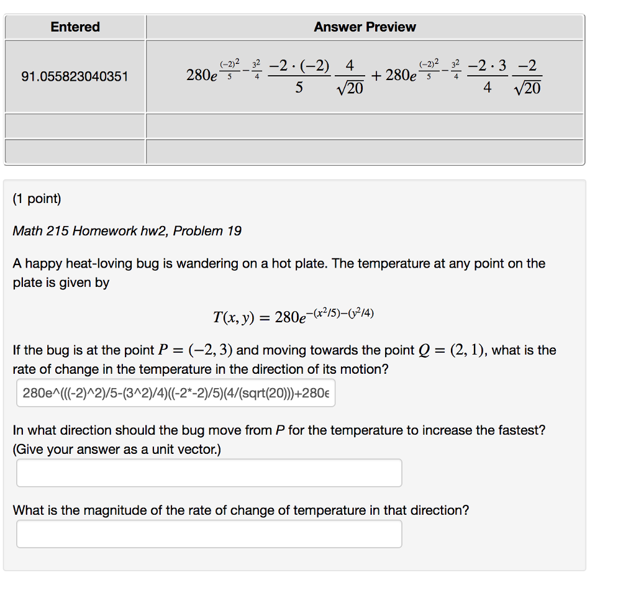The image size is (636, 593).
Task: Click the Entered column header
Action: click(75, 27)
